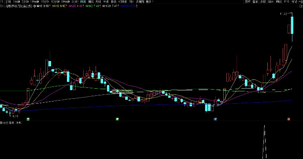Click the 统计 statistics button
The width and height of the screenshot is (303, 159).
click(x=271, y=2)
